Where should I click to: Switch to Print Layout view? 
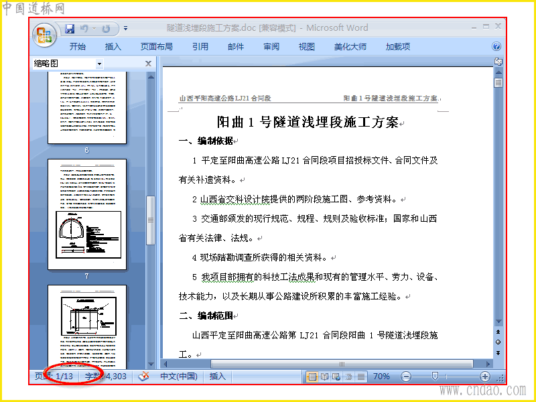(x=312, y=377)
